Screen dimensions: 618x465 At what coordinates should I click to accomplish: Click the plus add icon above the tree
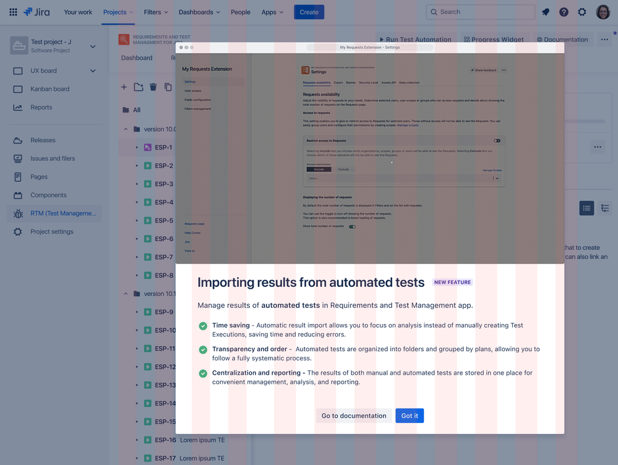(x=124, y=87)
